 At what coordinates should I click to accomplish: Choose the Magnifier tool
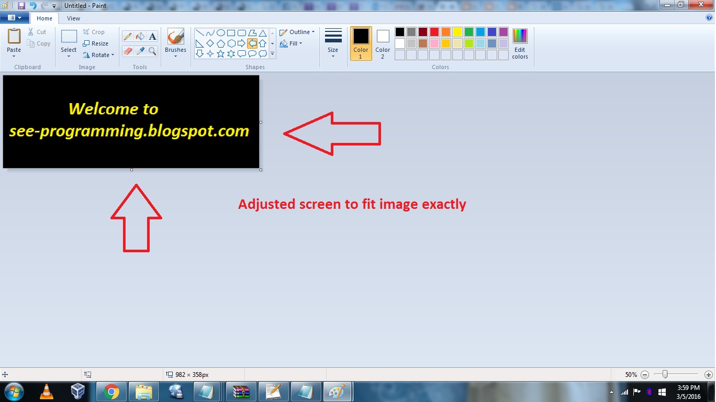click(152, 51)
